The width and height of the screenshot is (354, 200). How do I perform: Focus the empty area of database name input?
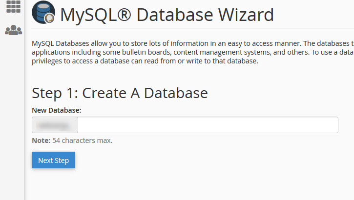point(208,125)
